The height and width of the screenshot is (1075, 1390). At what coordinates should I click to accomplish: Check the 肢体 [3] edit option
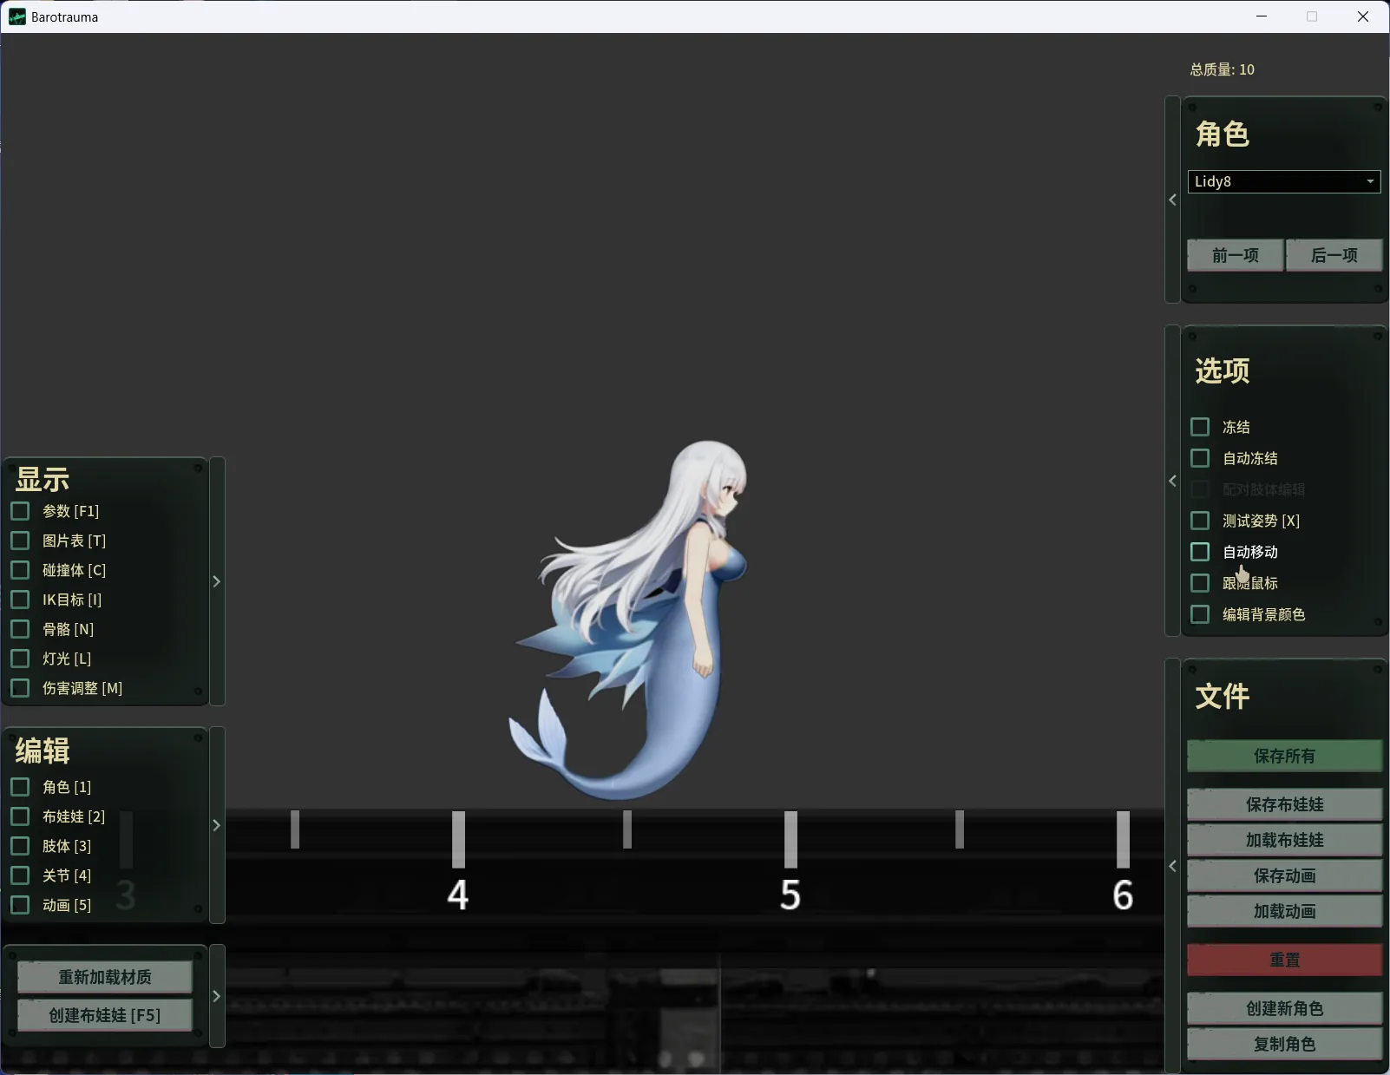[x=20, y=846]
